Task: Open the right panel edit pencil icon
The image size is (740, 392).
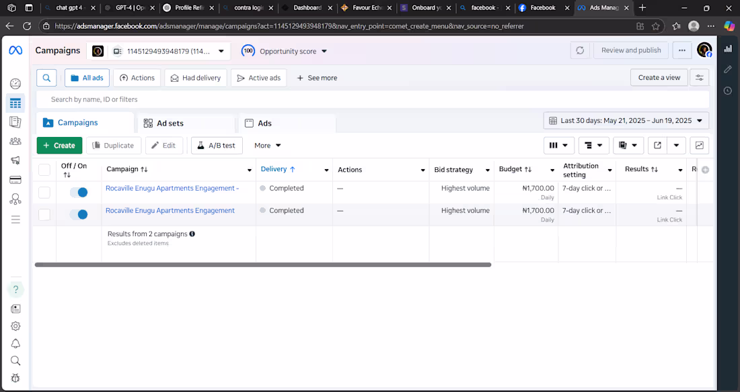Action: click(x=728, y=69)
